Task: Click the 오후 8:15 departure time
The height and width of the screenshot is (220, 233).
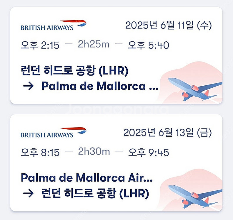Action: [x=40, y=152]
